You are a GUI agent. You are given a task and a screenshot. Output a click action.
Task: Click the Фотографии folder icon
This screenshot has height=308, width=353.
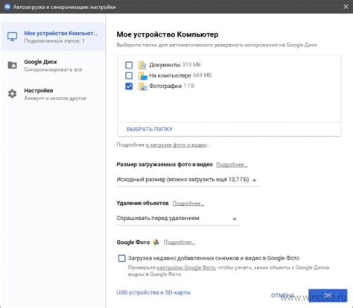(x=142, y=87)
